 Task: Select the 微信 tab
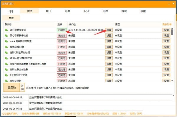[29, 11]
